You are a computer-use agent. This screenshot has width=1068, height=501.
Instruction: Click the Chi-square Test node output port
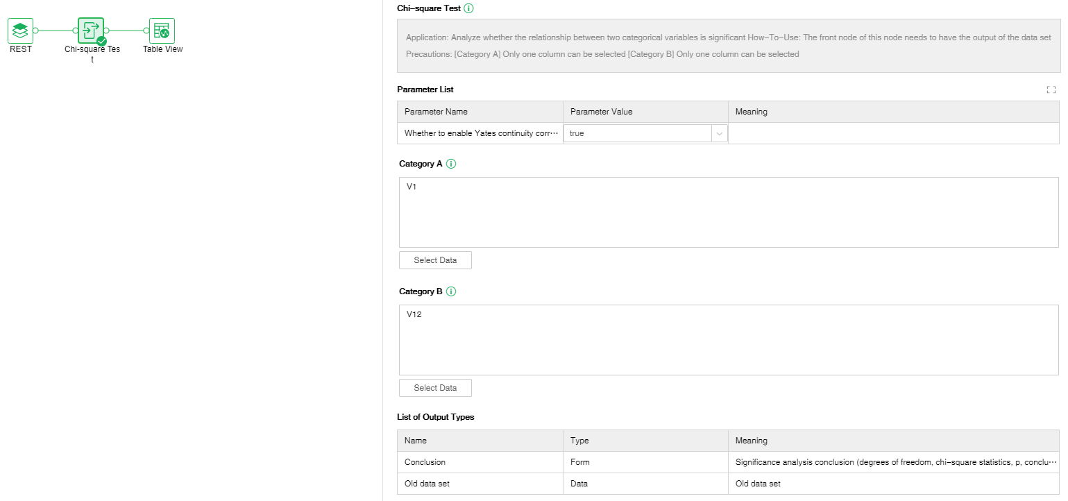[106, 31]
